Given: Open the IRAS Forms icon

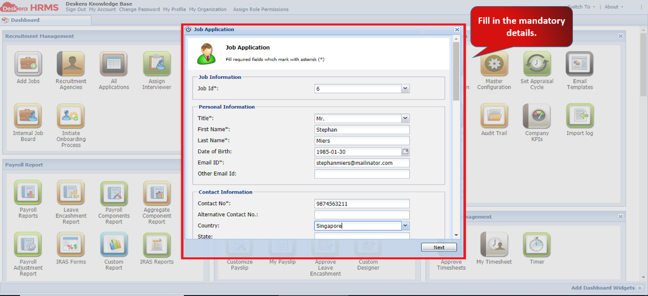Looking at the screenshot, I should tap(71, 244).
